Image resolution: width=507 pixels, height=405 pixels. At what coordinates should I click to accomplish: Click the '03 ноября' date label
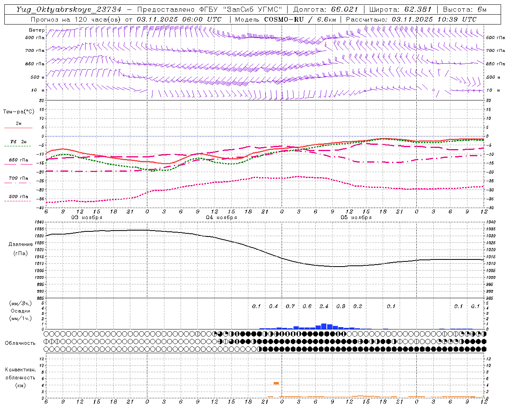point(87,218)
